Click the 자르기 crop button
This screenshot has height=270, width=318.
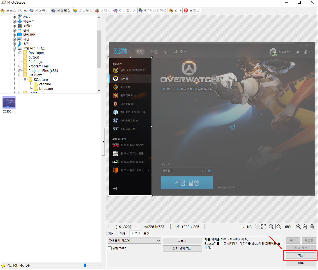tap(182, 241)
